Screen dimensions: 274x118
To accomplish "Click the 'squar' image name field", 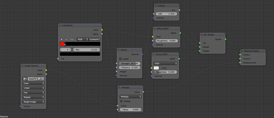I will click(31, 79).
